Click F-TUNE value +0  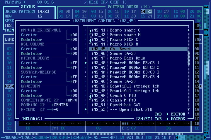click(x=56, y=110)
